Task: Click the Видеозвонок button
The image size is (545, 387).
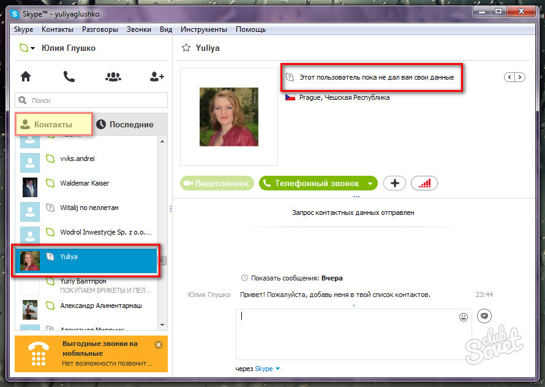Action: click(x=217, y=183)
